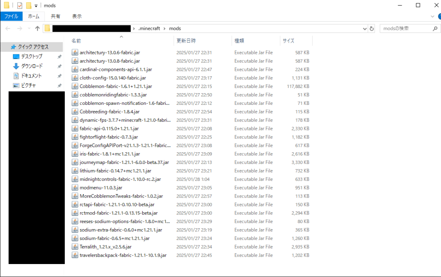Refresh the mods folder view

pos(371,28)
